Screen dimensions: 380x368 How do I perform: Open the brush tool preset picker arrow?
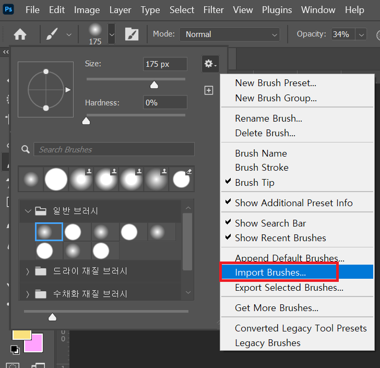pyautogui.click(x=69, y=34)
